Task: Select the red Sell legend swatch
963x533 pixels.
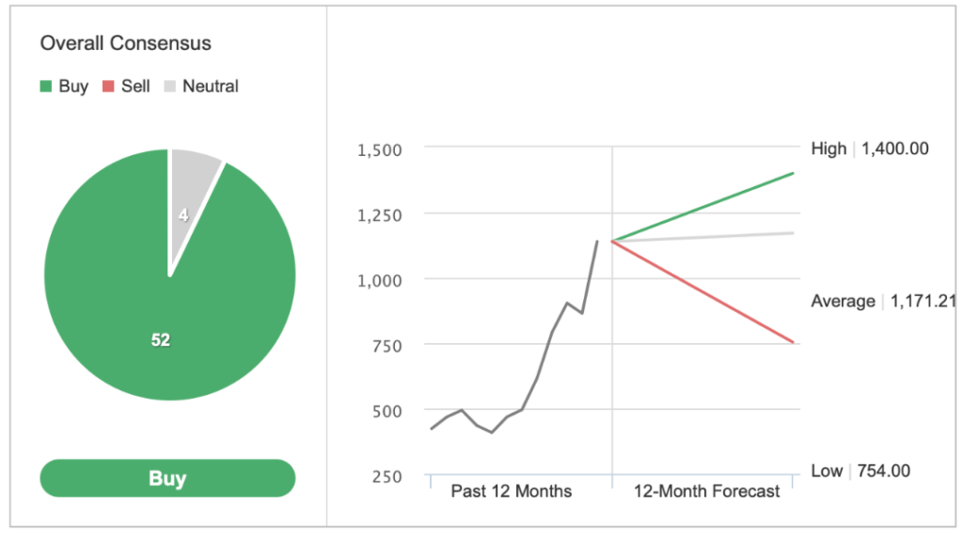Action: point(109,86)
